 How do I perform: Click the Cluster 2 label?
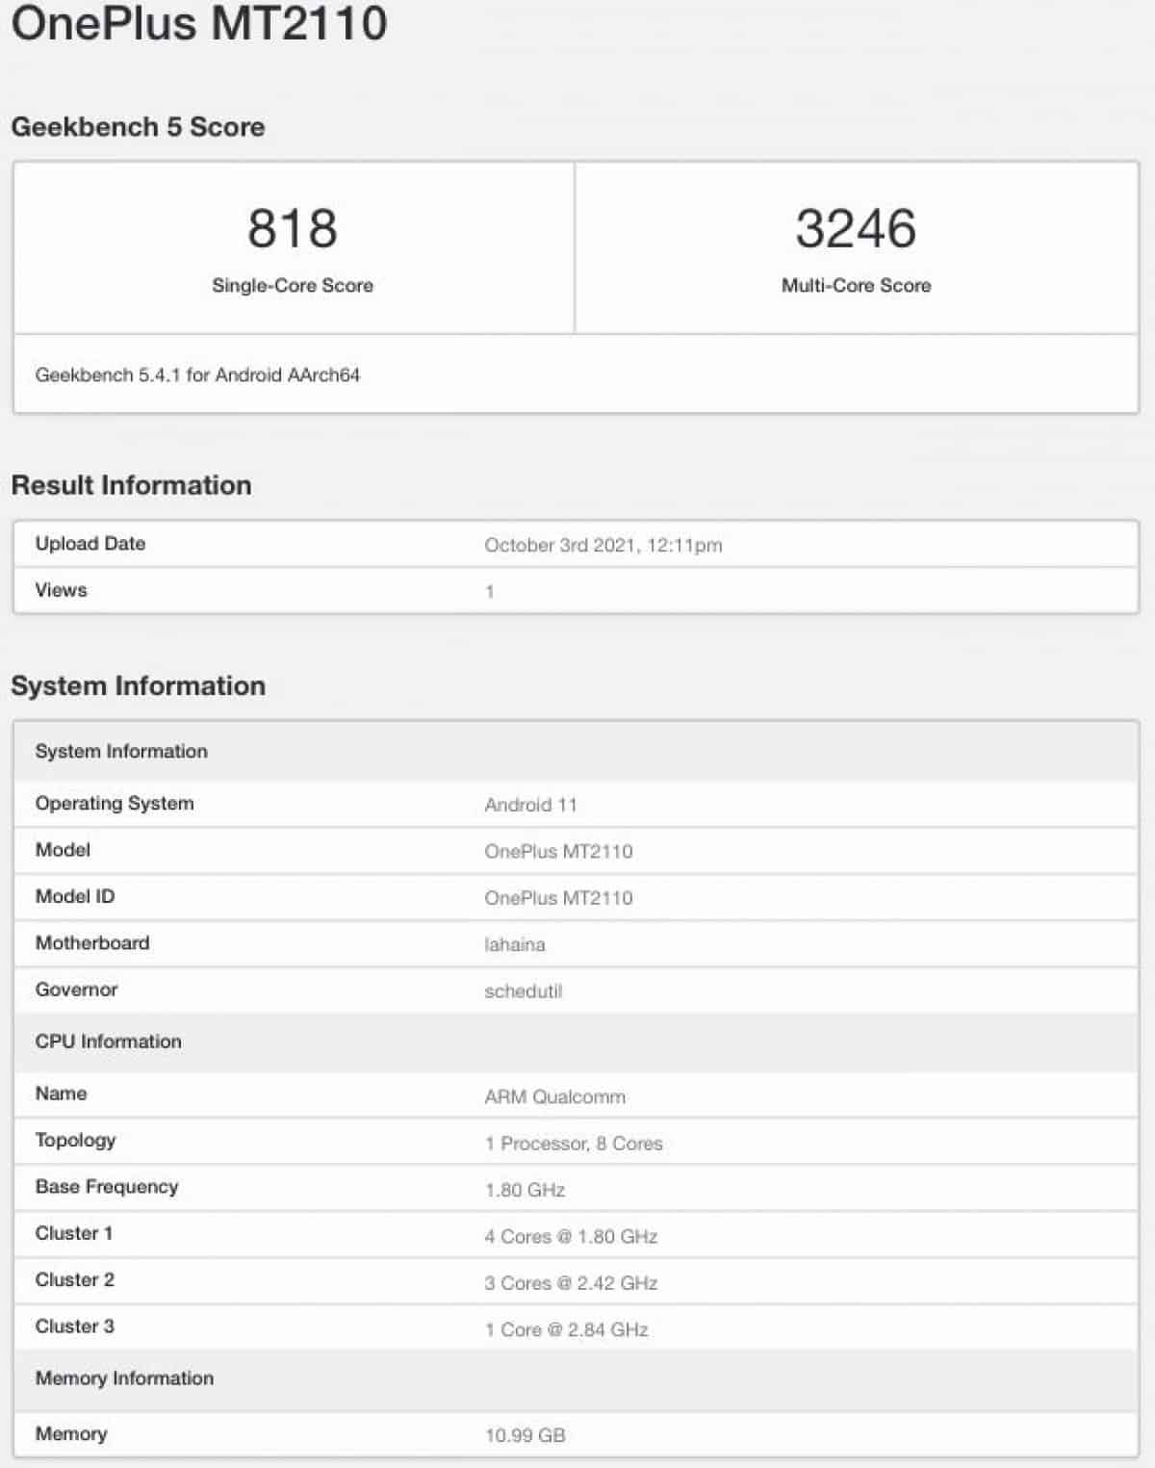click(x=74, y=1280)
